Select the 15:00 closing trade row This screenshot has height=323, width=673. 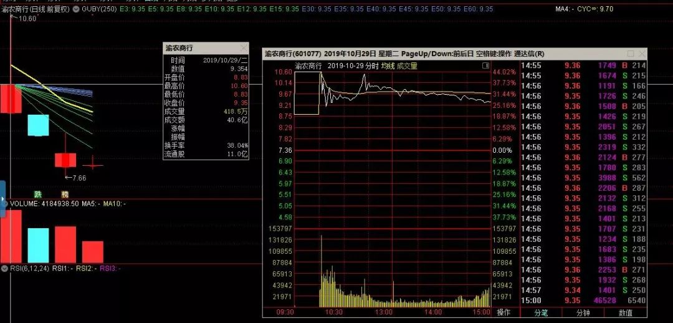point(584,300)
